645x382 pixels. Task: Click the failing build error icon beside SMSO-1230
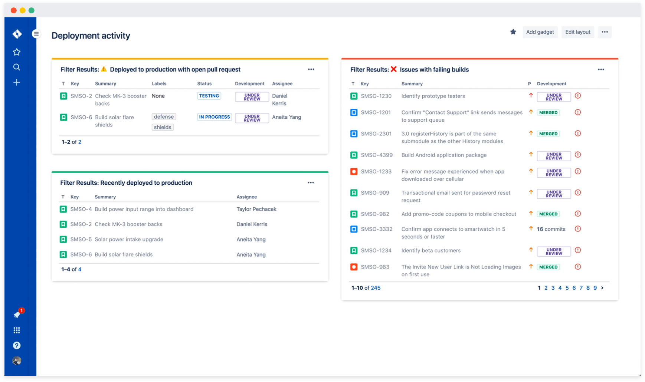[577, 96]
